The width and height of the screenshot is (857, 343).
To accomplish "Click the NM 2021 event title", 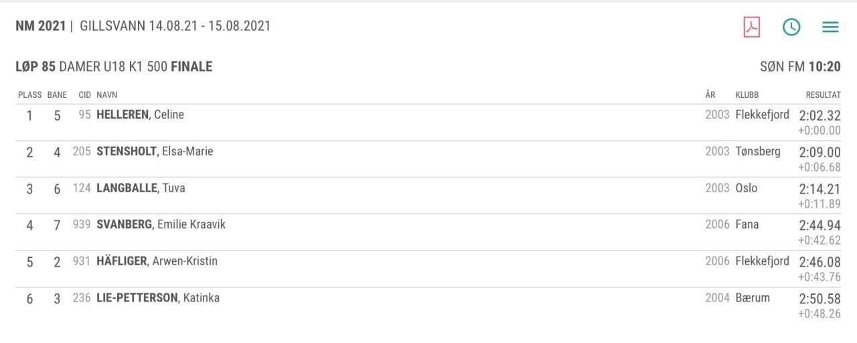I will coord(40,26).
